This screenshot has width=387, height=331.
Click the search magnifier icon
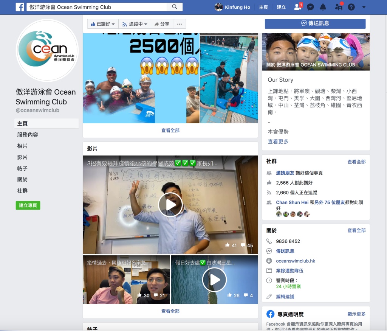175,7
